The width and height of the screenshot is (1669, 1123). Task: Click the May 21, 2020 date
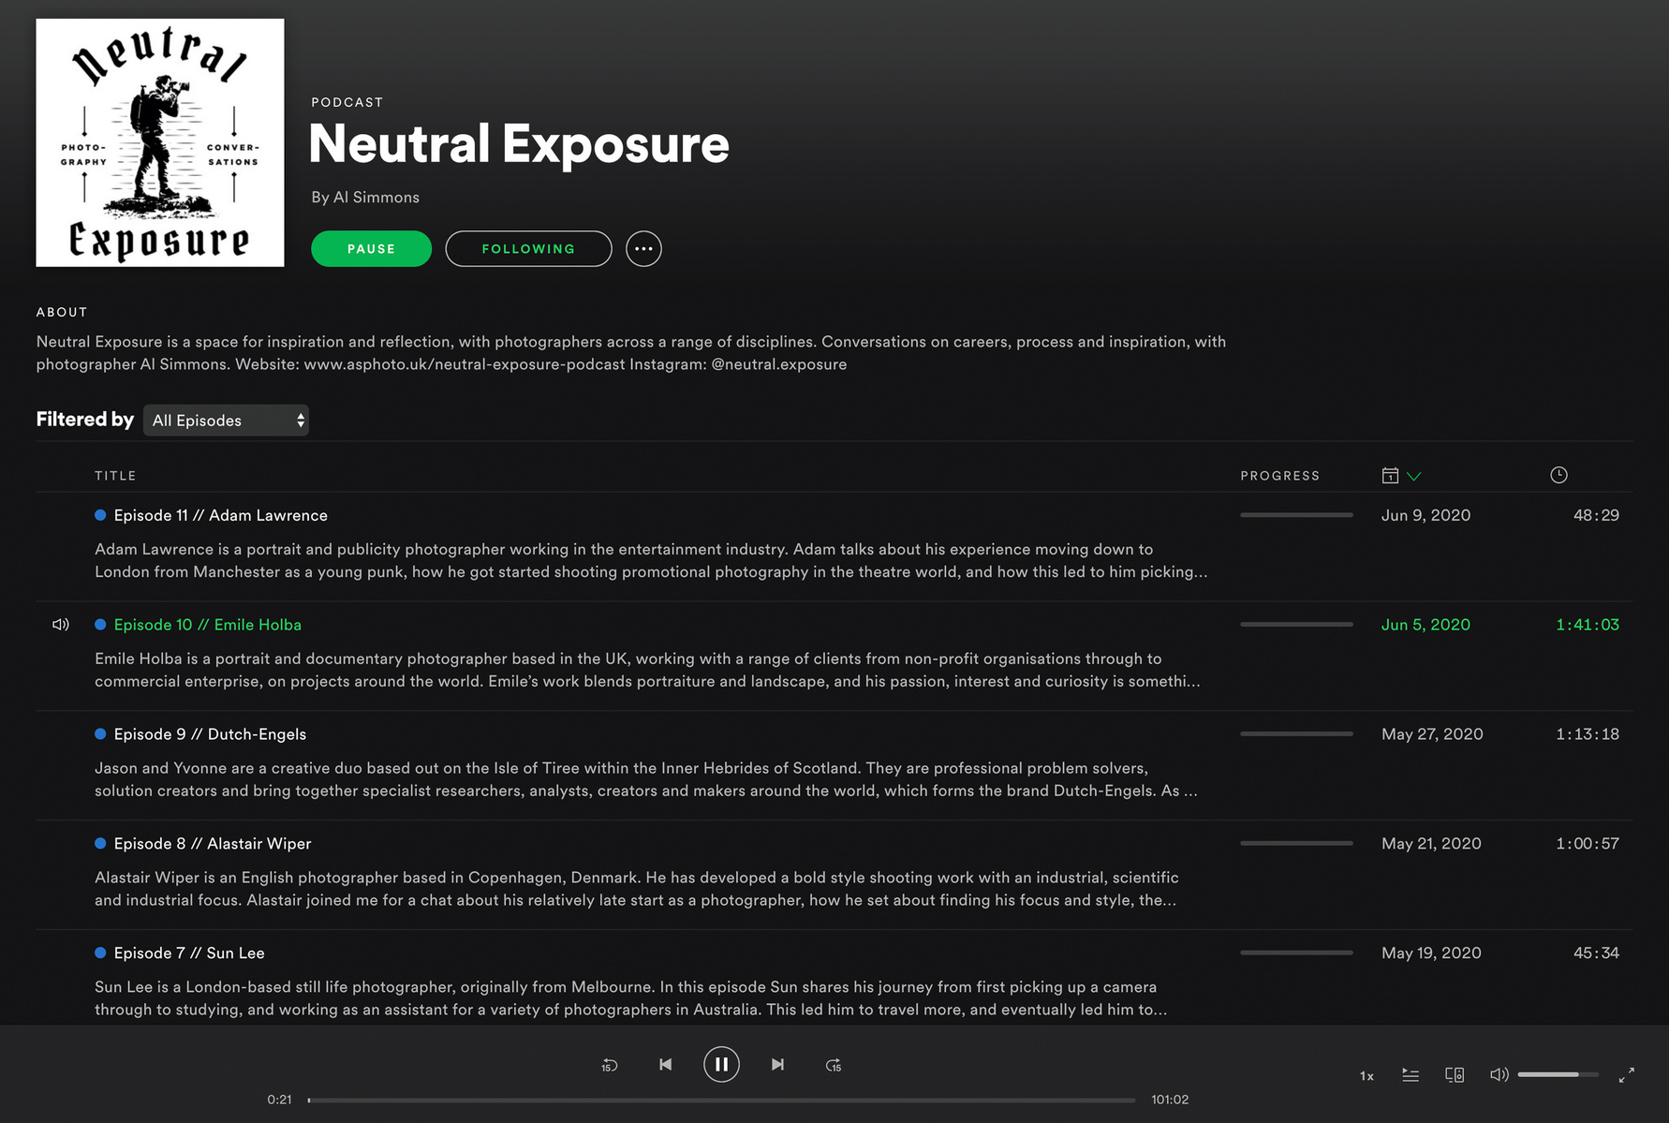(x=1431, y=844)
